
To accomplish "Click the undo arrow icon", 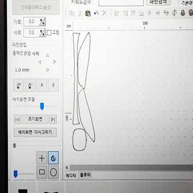I will pos(96,13).
